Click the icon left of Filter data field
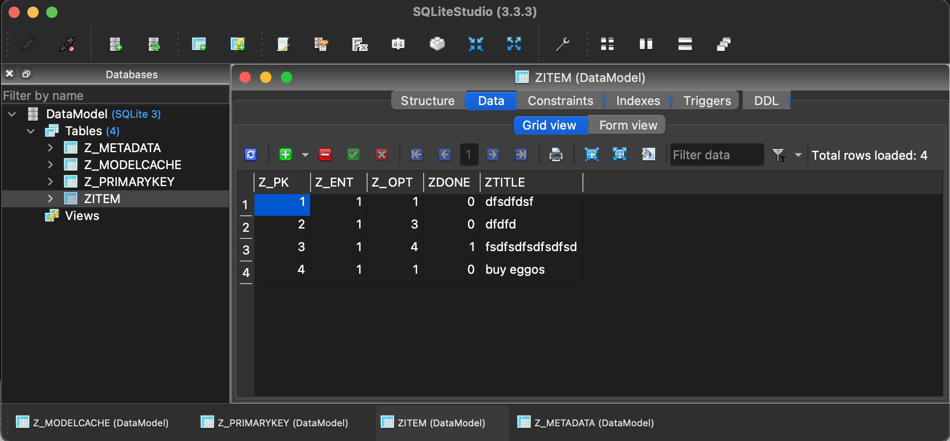The image size is (950, 441). coord(648,155)
